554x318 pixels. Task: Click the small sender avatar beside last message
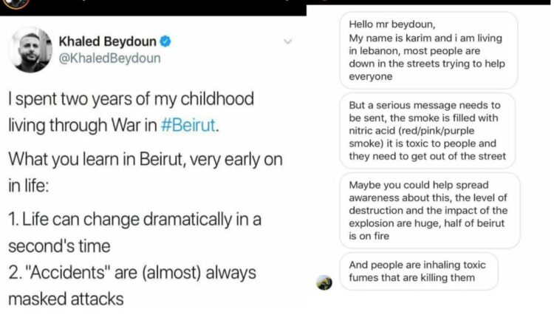coord(324,283)
